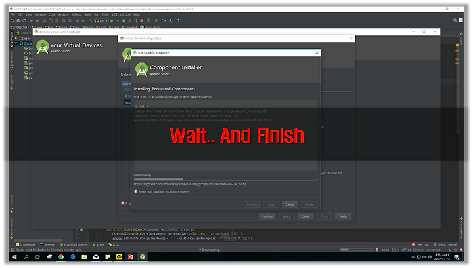
Task: Open the Event Log tab
Action: click(x=420, y=245)
